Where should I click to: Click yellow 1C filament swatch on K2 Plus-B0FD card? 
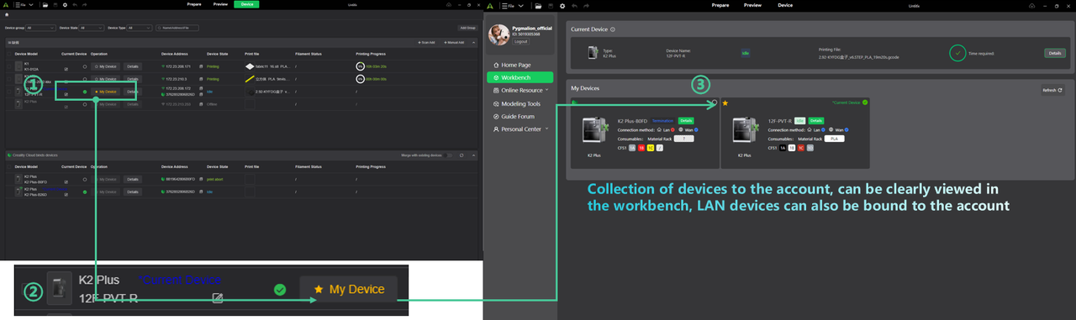[x=651, y=148]
